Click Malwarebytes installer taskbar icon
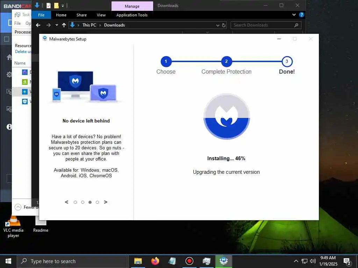 pos(223,261)
